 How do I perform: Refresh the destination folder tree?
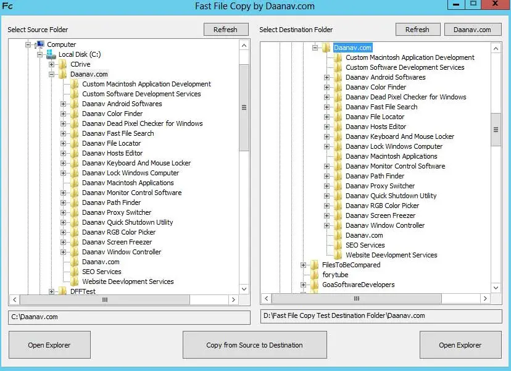418,30
